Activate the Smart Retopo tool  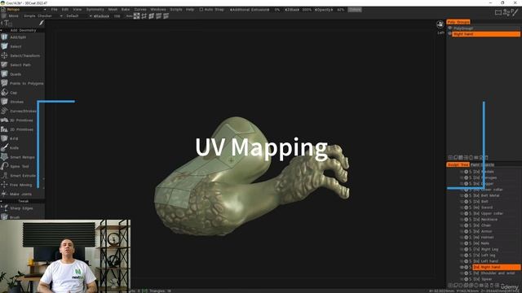pos(22,157)
